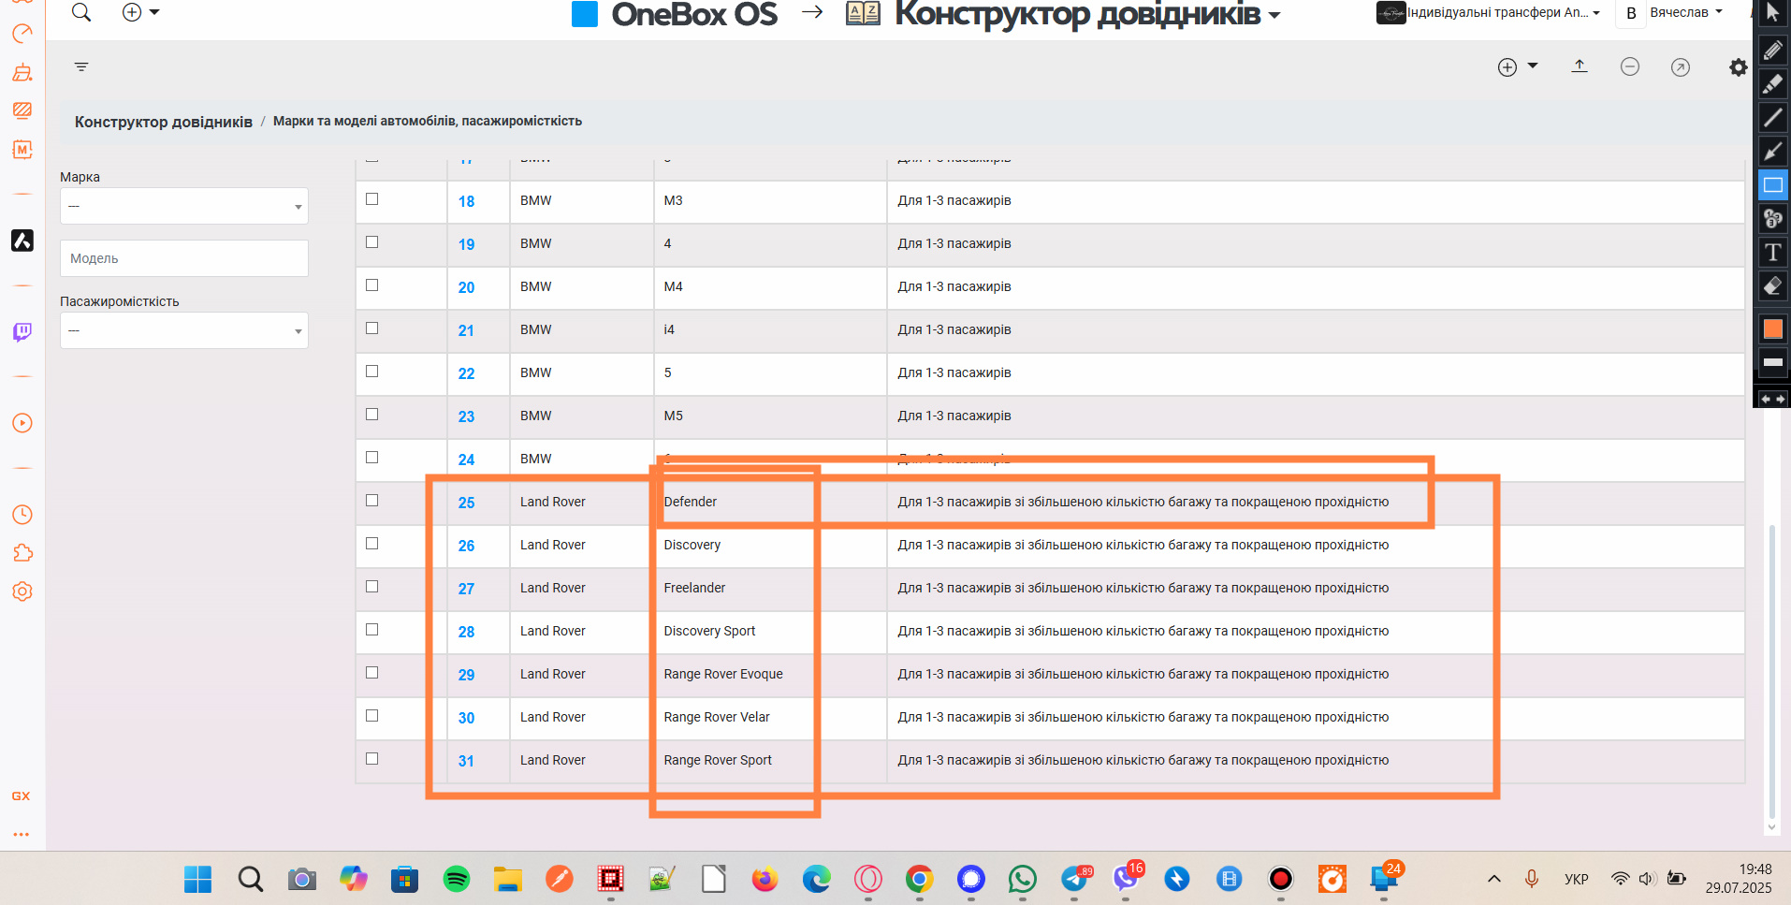Click the remove minus circle icon

coord(1630,66)
